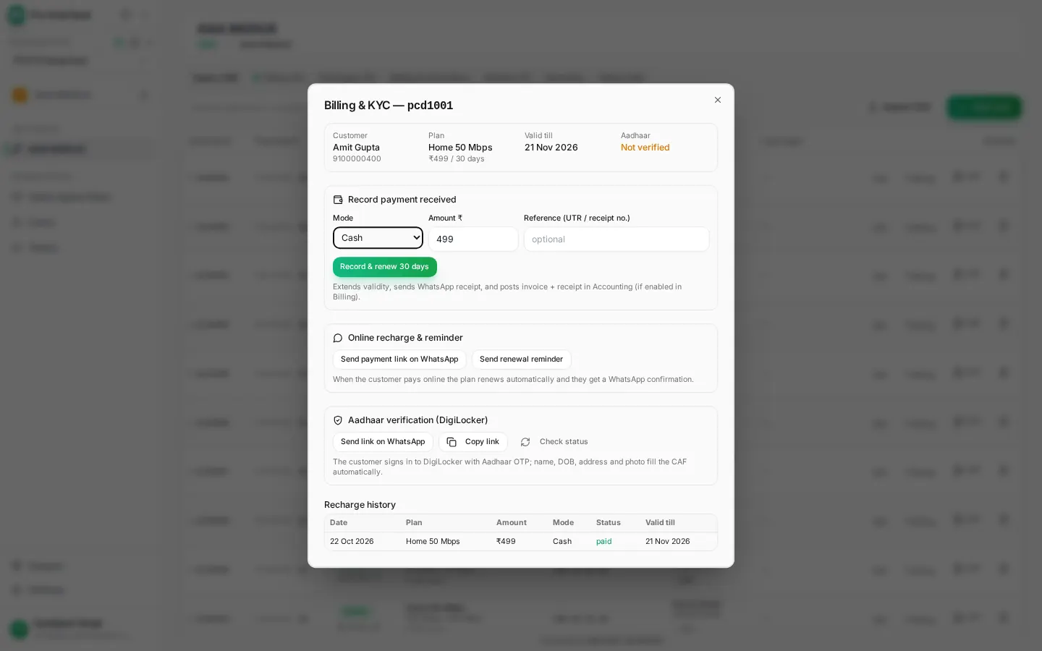Click Record & renew 30 days button
This screenshot has width=1042, height=651.
click(385, 267)
